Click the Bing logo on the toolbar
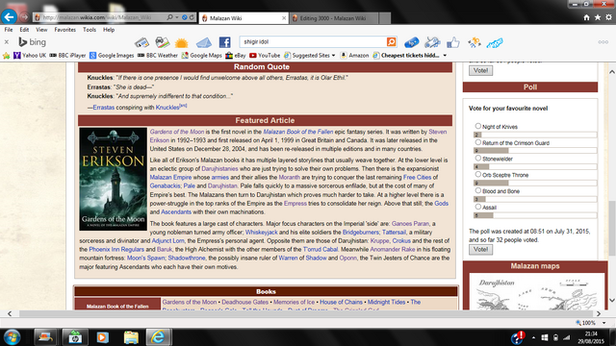Screen dimensions: 616x346 pos(32,42)
